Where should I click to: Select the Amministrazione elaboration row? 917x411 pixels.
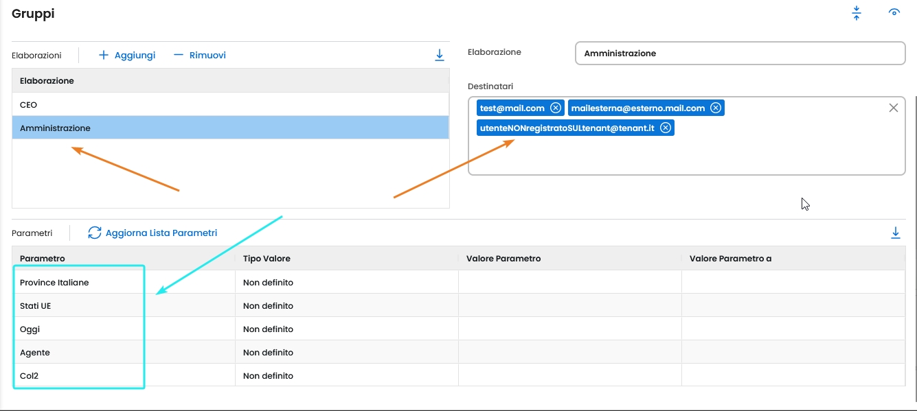pos(230,128)
